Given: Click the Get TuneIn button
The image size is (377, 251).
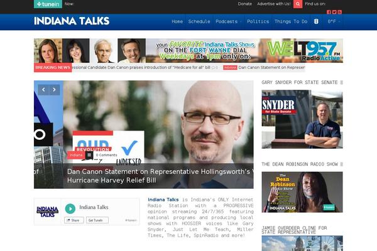Looking at the screenshot, I should pyautogui.click(x=97, y=220).
